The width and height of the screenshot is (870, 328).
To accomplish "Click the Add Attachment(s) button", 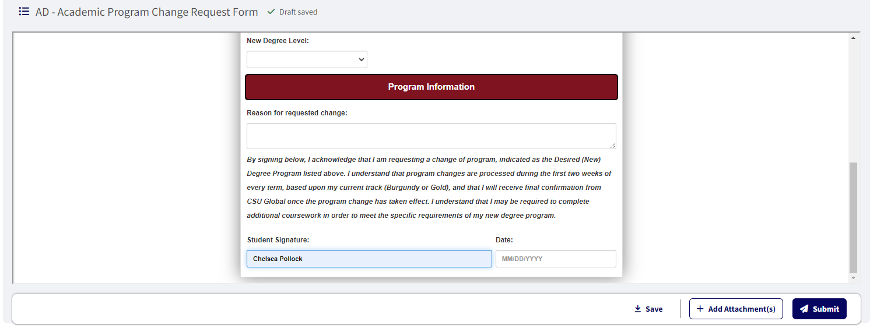I will click(736, 309).
